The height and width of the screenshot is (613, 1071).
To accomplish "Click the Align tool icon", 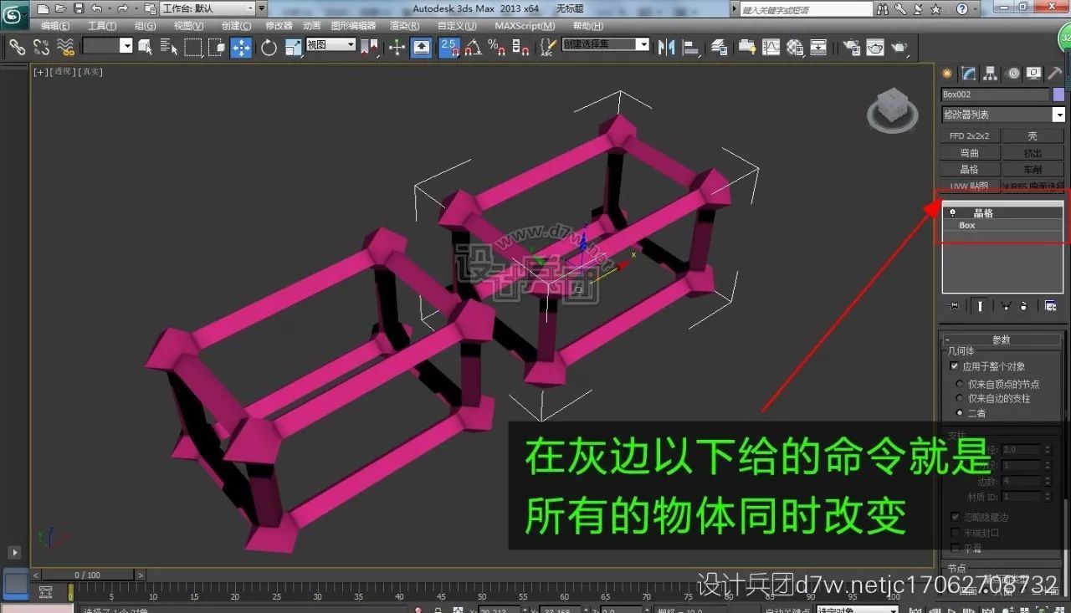I will pos(691,47).
